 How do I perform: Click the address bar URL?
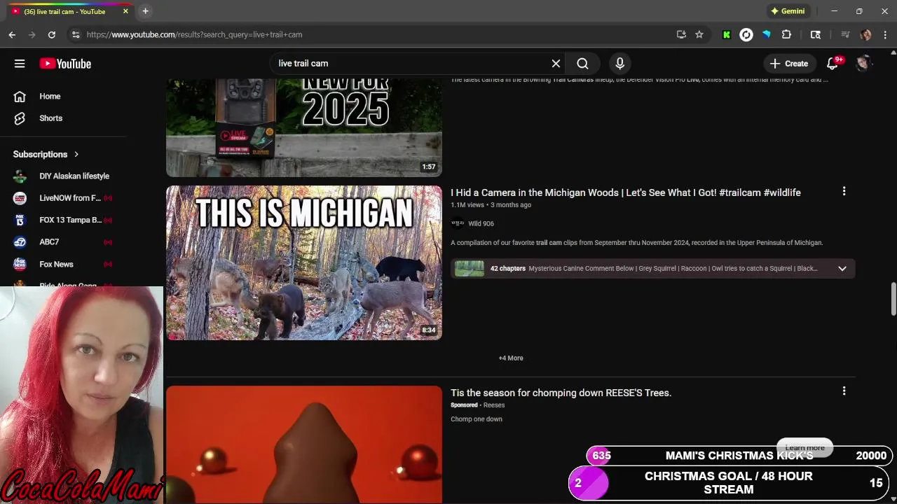pyautogui.click(x=195, y=34)
